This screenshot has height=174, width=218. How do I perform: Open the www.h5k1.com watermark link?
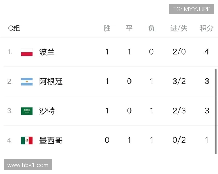(x=28, y=165)
